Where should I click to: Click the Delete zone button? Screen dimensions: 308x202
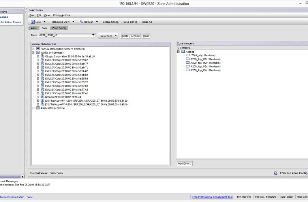click(x=125, y=36)
